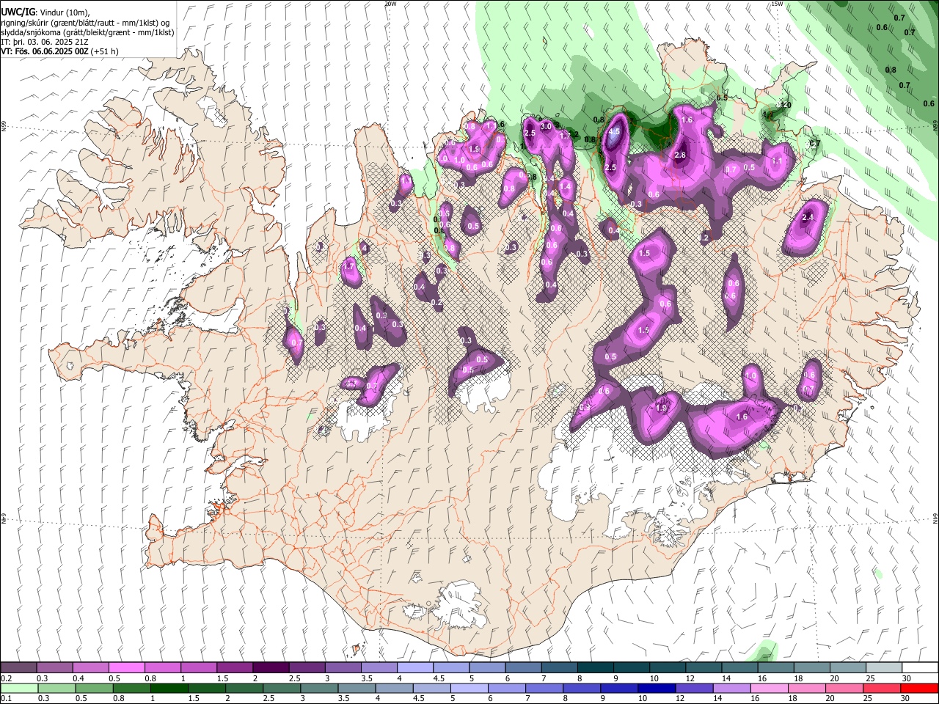Click the 2.4 value in the eastern purple cell
Viewport: 939px width, 704px height.
808,218
